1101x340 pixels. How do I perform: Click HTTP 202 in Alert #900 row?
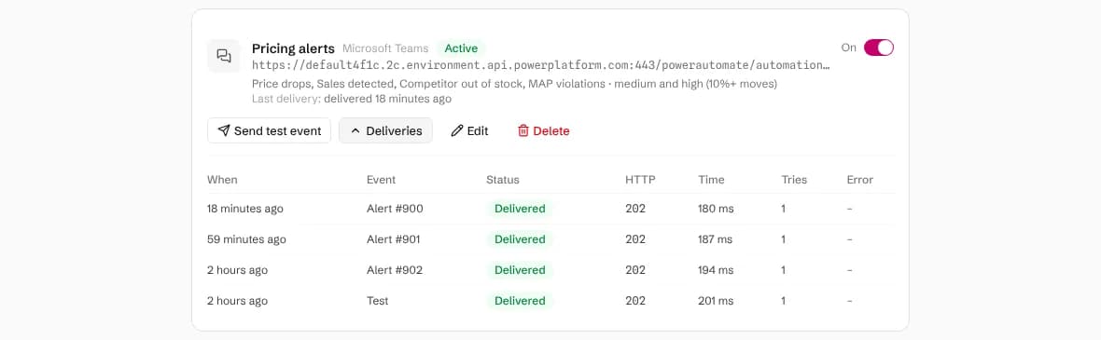(635, 209)
